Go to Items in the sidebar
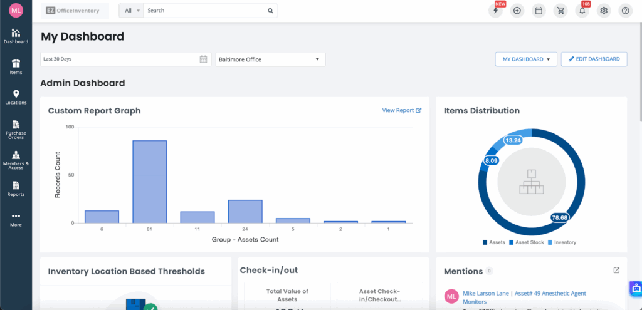The height and width of the screenshot is (310, 642). (16, 66)
